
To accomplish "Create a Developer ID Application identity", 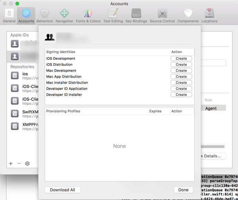I will point(181,89).
